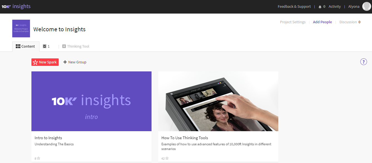
Task: Create a New Group
Action: 75,62
